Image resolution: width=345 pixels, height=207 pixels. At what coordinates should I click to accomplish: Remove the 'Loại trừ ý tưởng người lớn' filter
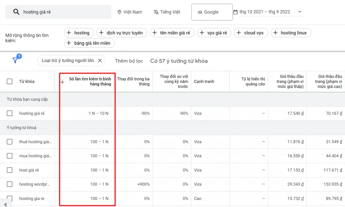[100, 61]
